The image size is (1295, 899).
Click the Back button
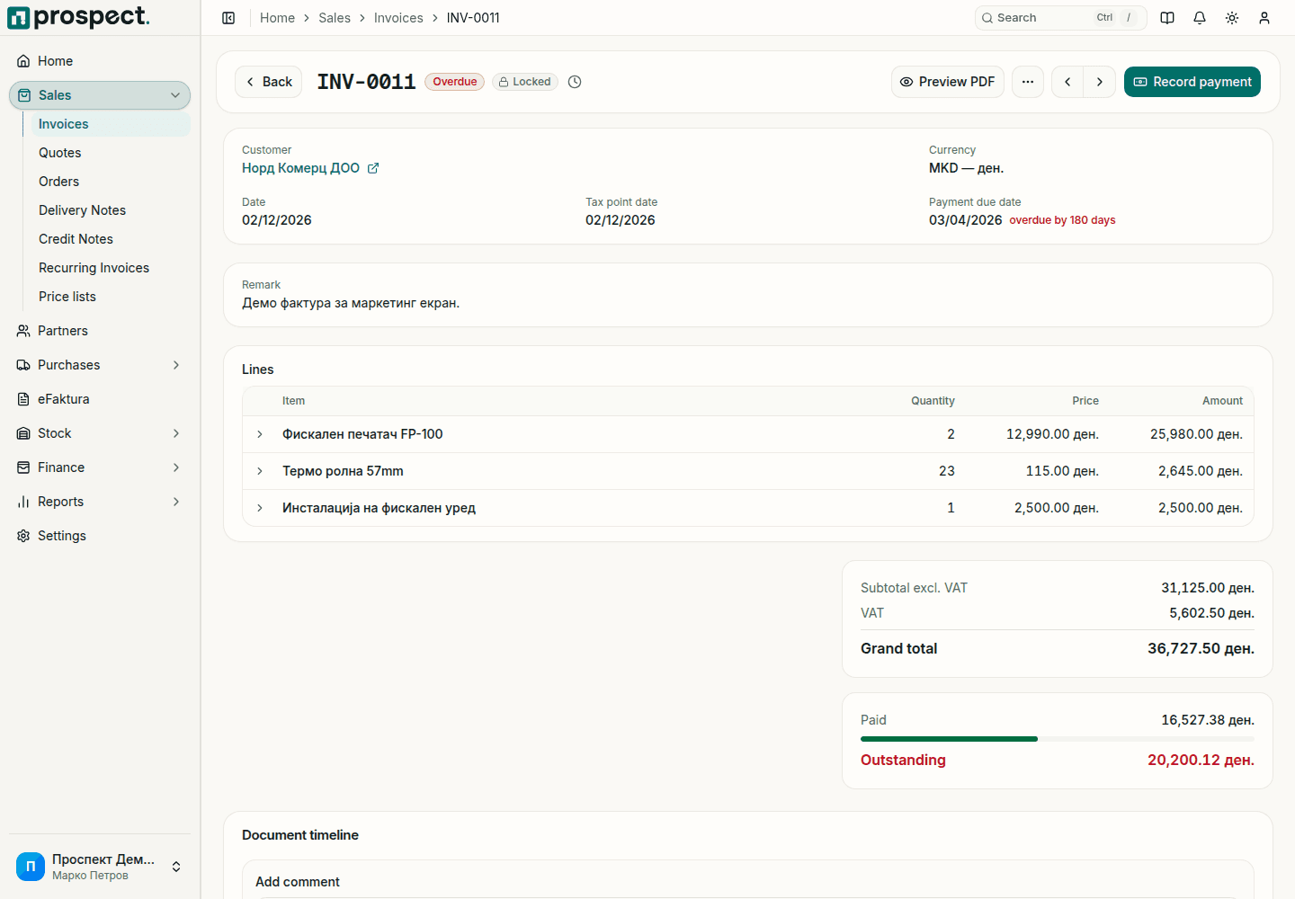pyautogui.click(x=268, y=82)
